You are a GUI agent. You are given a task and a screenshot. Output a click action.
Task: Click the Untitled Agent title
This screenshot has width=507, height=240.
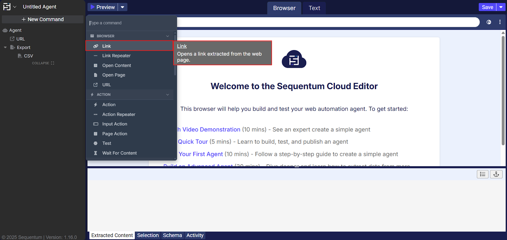pos(40,7)
